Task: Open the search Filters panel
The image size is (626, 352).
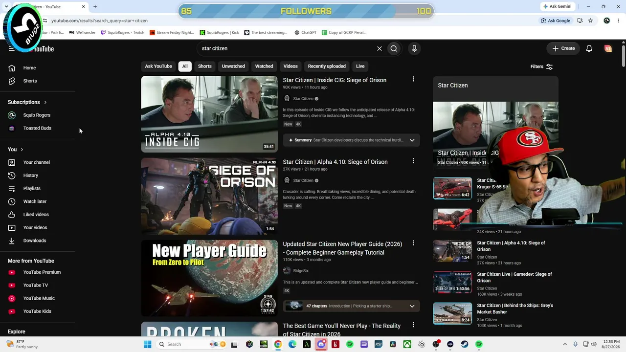Action: tap(541, 66)
